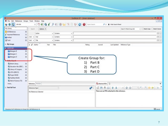168x126 pixels.
Task: Click the Quick Search input field
Action: click(95, 24)
